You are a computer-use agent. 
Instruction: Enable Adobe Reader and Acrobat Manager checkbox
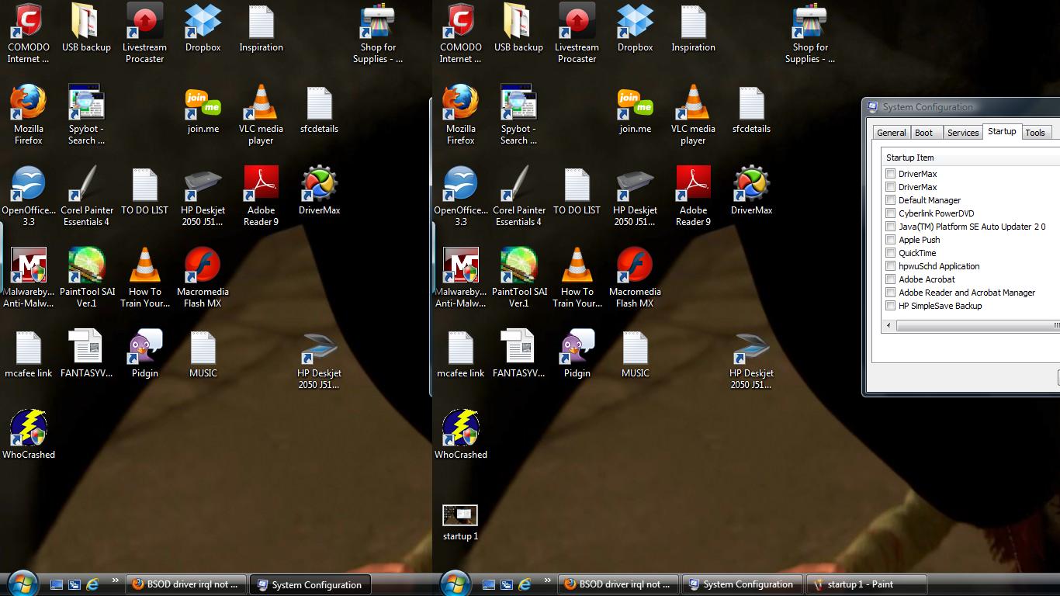(891, 293)
